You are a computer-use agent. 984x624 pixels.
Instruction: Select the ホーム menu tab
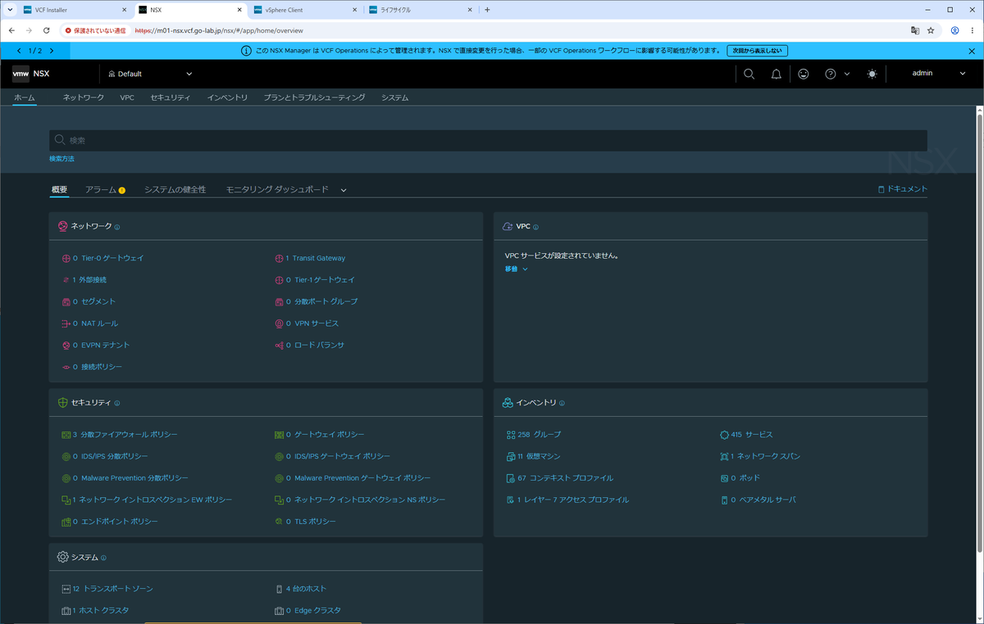pos(25,97)
